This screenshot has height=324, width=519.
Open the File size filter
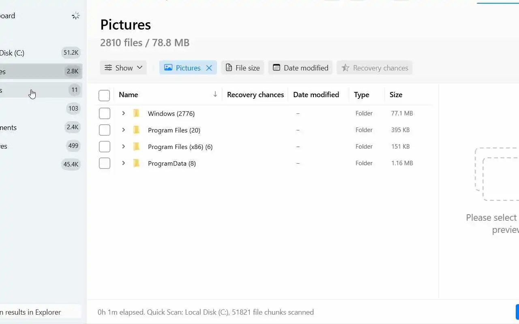pyautogui.click(x=242, y=68)
